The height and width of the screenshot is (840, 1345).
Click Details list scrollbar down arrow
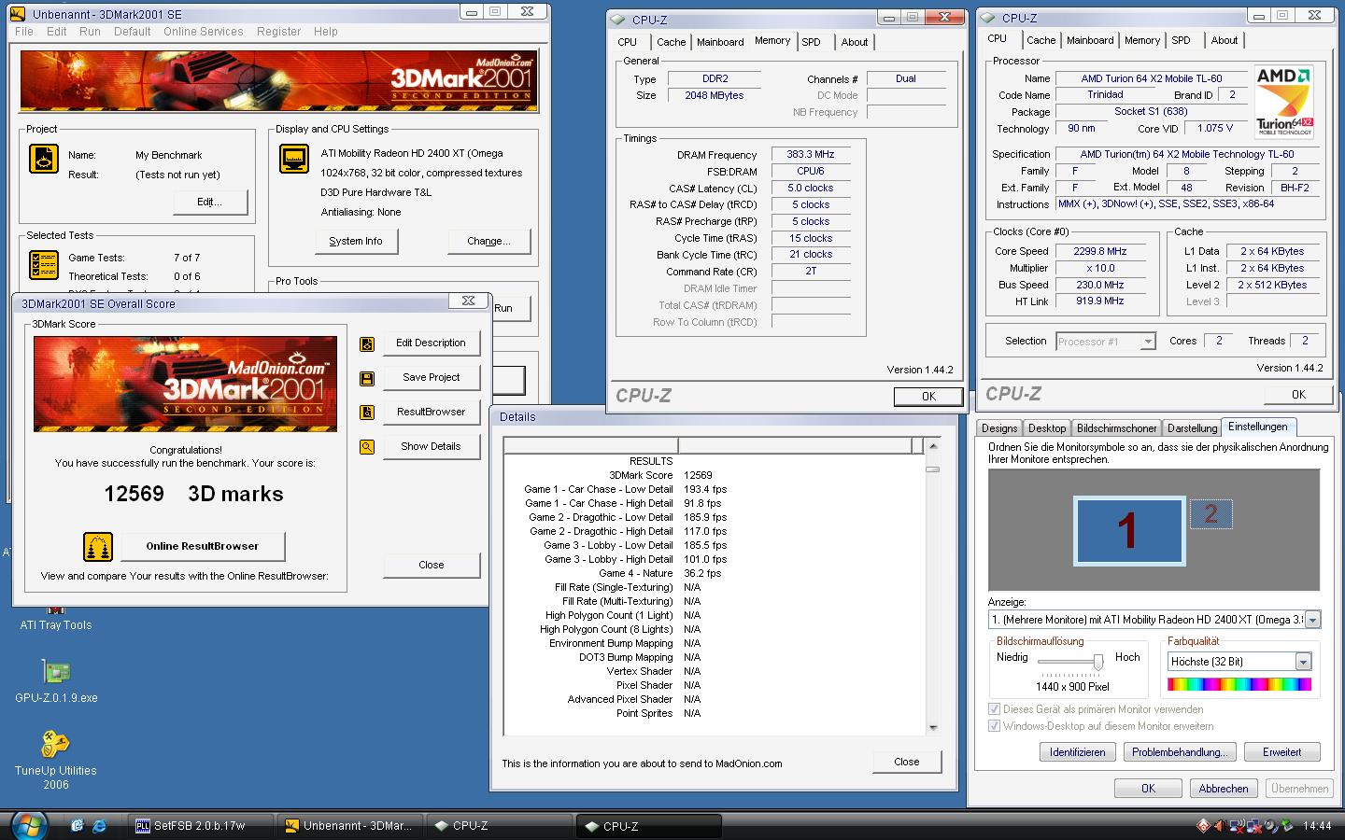[x=932, y=727]
